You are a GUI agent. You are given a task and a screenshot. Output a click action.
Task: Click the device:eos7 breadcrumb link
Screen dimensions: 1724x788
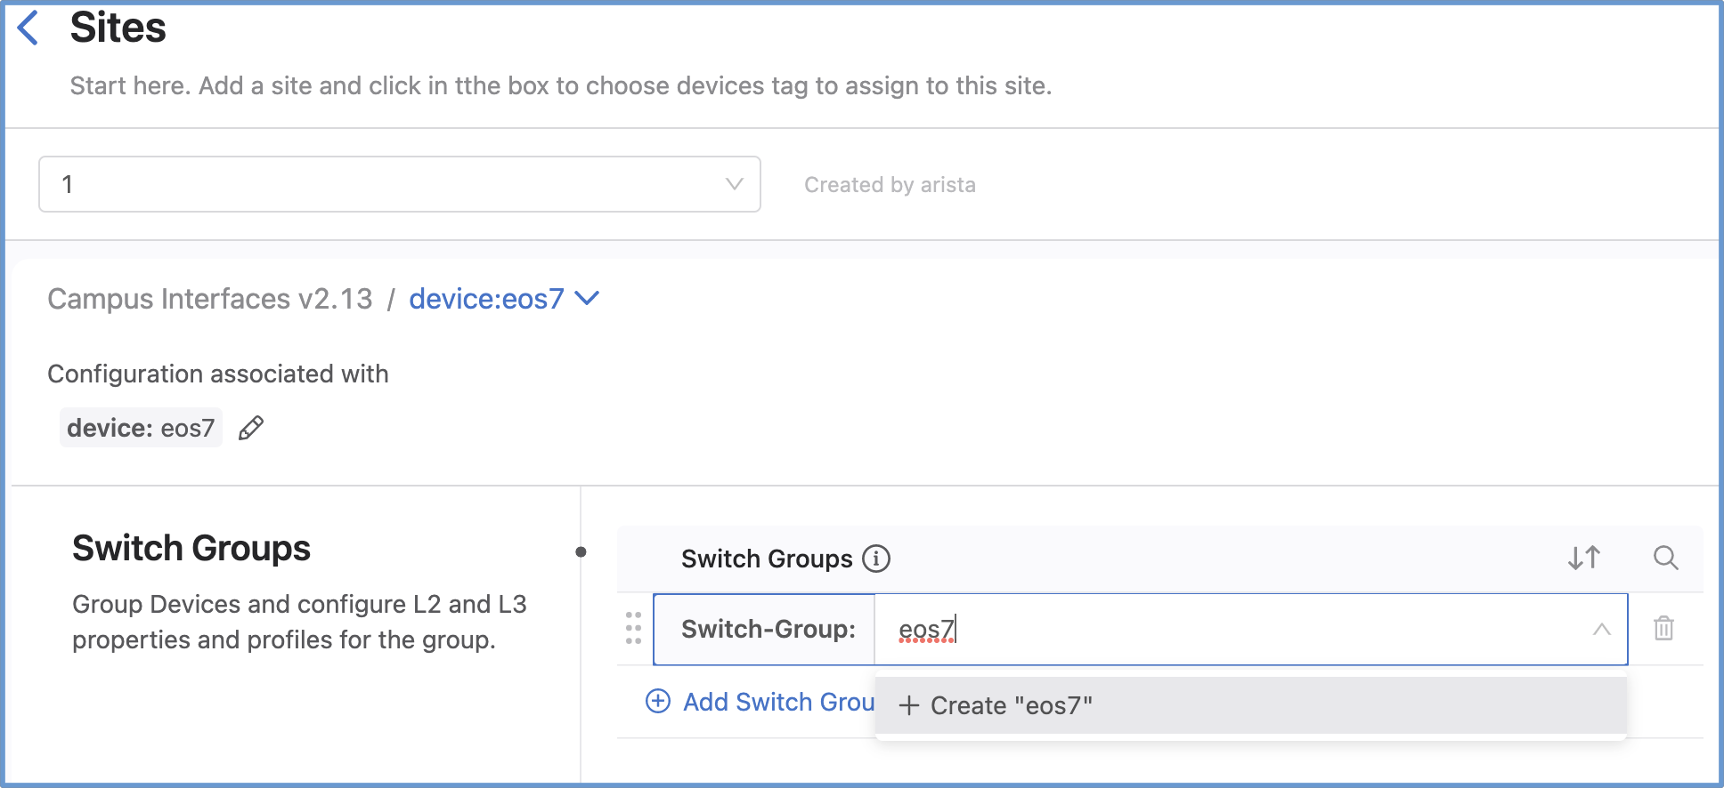coord(486,299)
